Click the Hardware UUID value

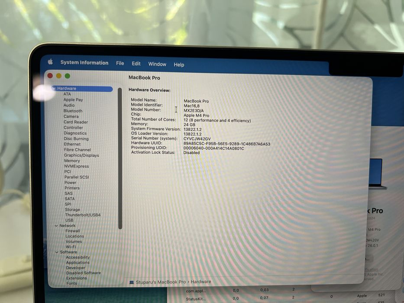(x=227, y=144)
